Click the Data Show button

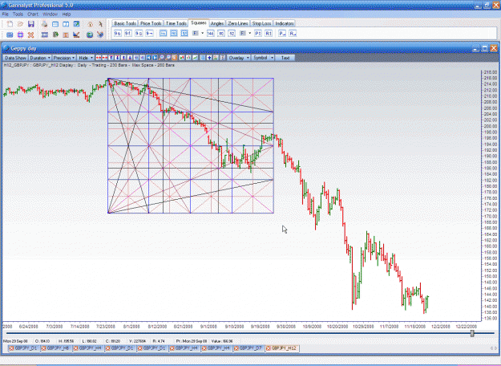pos(15,58)
